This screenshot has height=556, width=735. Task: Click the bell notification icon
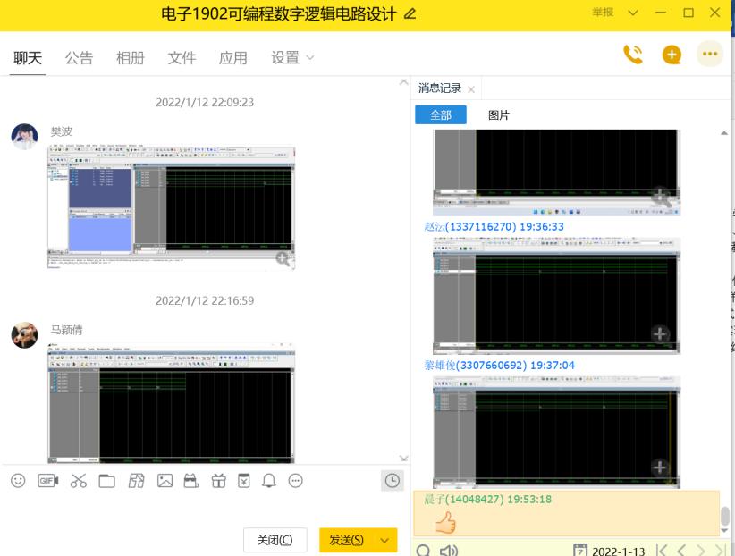(269, 481)
